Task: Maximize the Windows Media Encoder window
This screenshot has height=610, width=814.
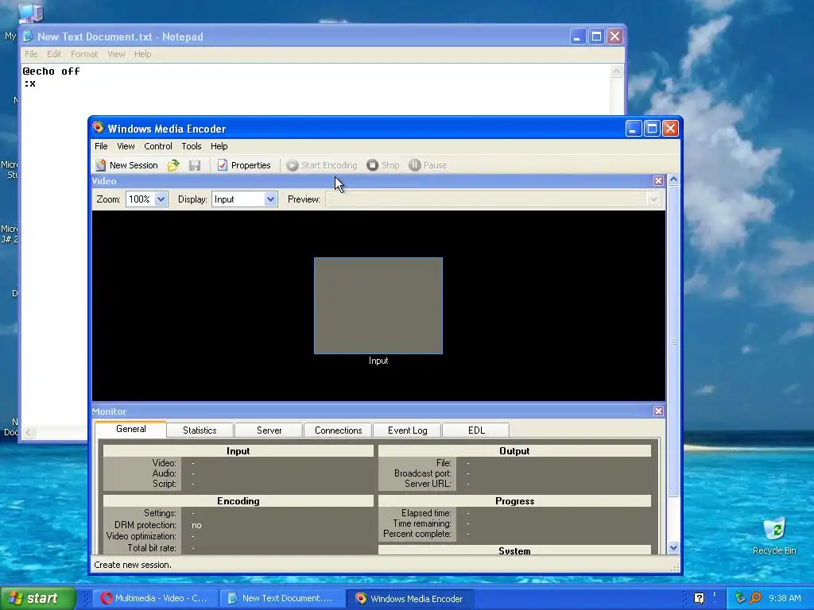Action: click(652, 128)
